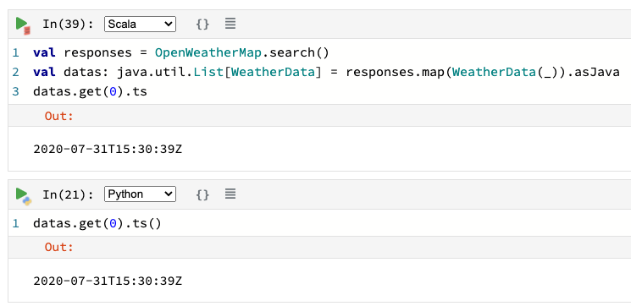Place cursor on OpenWeatherMap.search() line

coord(181,52)
